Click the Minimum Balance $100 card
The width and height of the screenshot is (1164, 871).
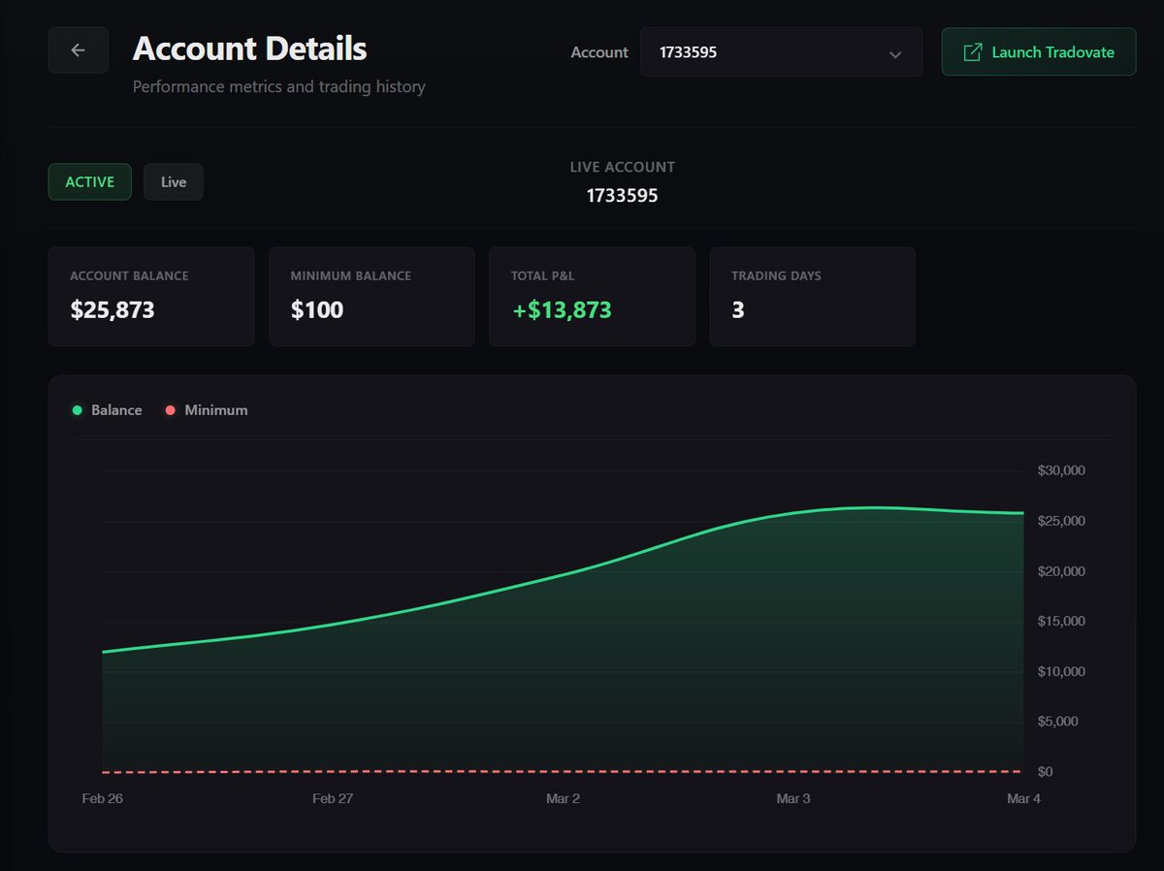[372, 297]
